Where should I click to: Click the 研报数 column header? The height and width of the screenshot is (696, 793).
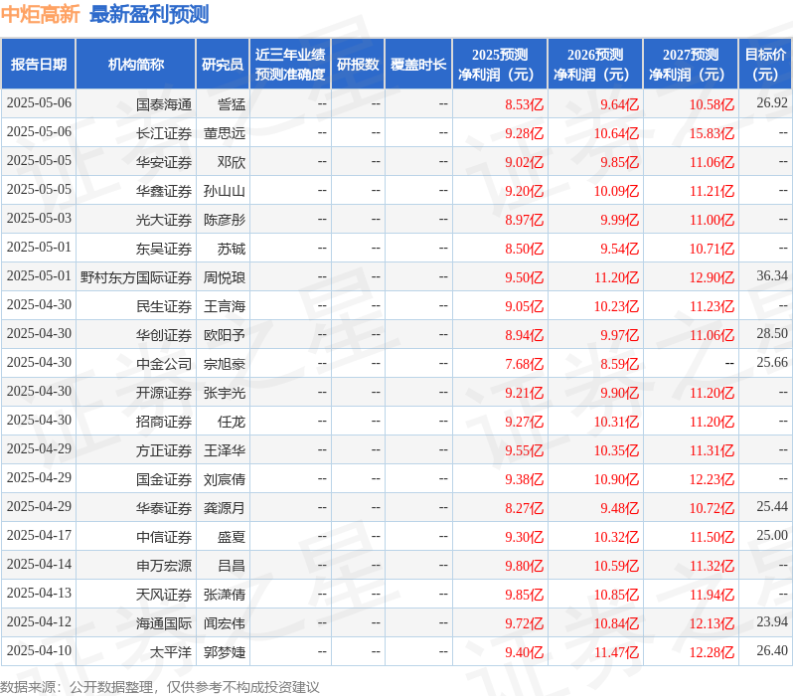coord(358,64)
